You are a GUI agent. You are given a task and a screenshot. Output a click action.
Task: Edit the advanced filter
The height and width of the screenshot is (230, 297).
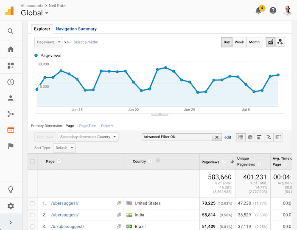pos(228,137)
